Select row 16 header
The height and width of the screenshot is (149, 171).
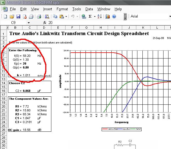pos(4,91)
